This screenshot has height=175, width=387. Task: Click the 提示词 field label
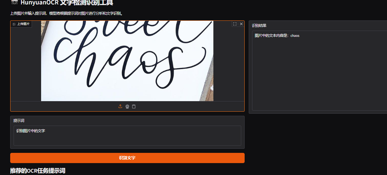pyautogui.click(x=19, y=121)
